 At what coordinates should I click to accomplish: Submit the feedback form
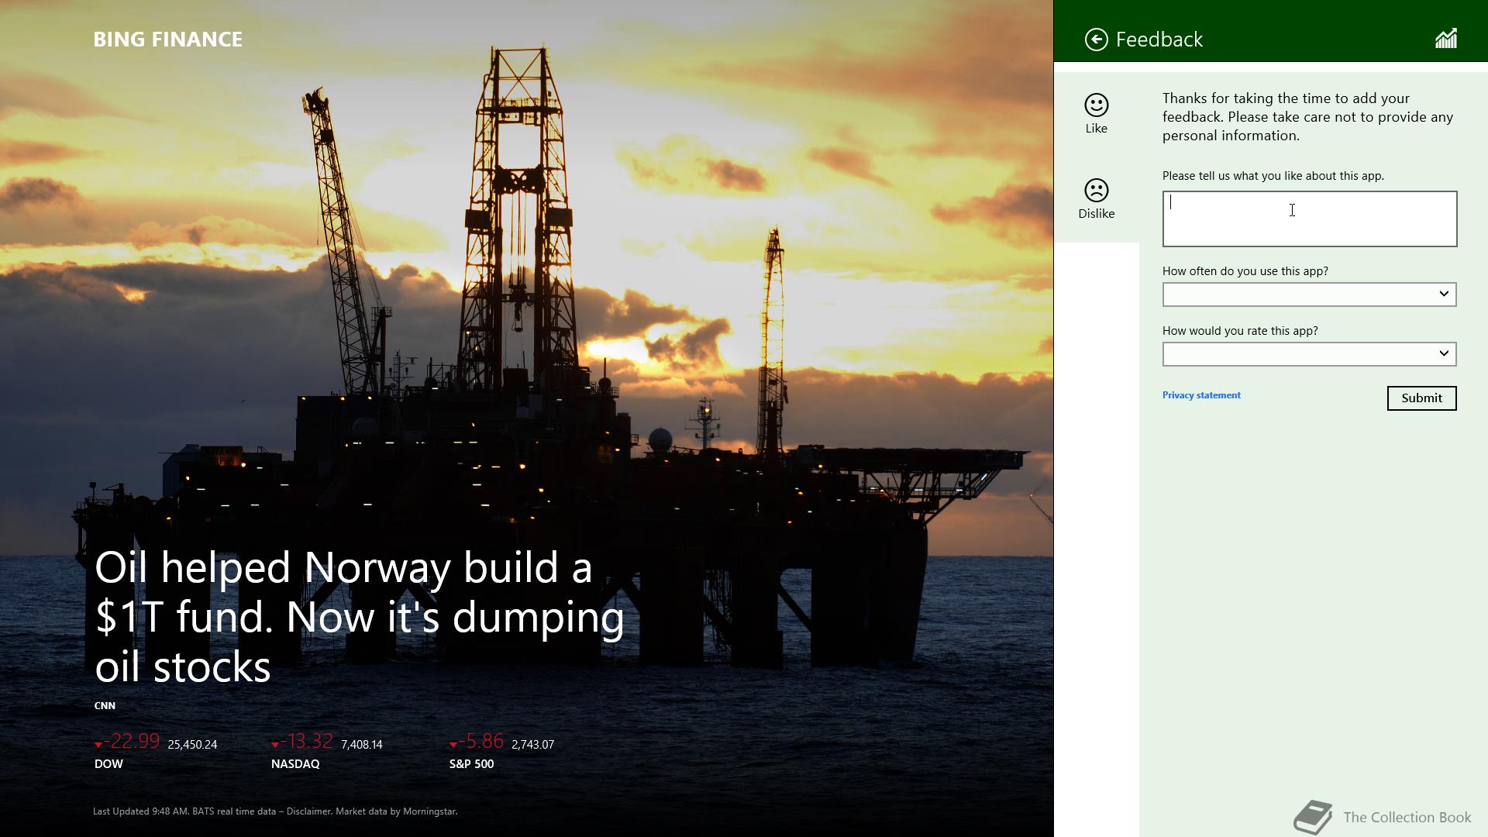coord(1421,398)
